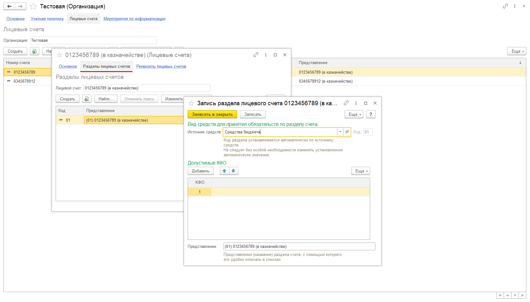This screenshot has height=302, width=530.
Task: Click 0345678912 (в казначействе) in Представление column
Action: 326,81
